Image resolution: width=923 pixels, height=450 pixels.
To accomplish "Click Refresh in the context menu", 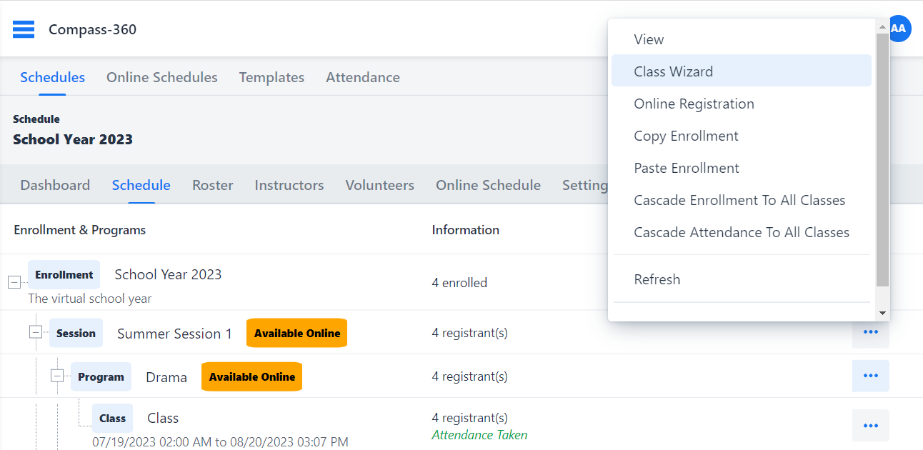I will [657, 279].
